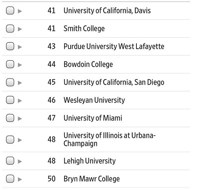Open the Bowdoin College disclosure triangle
197x190 pixels.
(20, 65)
